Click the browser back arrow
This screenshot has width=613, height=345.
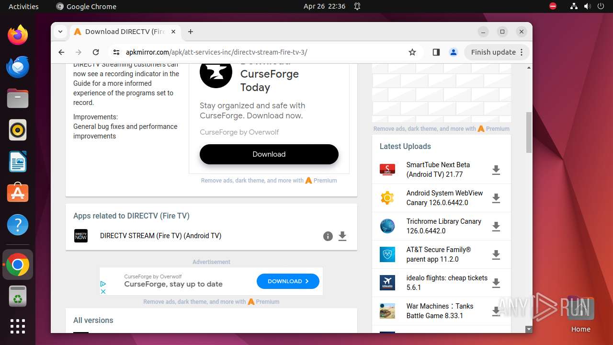coord(61,52)
